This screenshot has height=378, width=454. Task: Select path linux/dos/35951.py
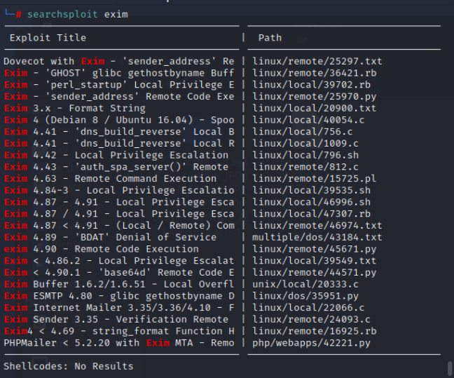(x=305, y=296)
